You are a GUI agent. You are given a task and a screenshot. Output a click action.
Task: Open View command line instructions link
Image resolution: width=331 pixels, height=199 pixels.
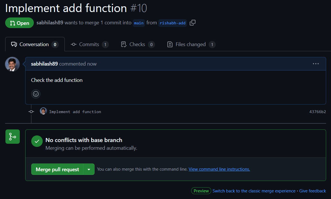[219, 169]
